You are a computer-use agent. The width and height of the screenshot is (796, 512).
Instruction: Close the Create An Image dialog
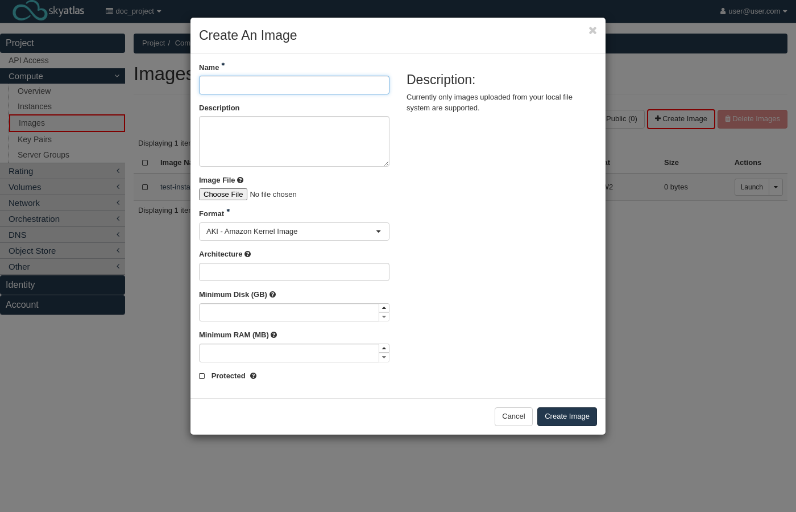tap(592, 31)
